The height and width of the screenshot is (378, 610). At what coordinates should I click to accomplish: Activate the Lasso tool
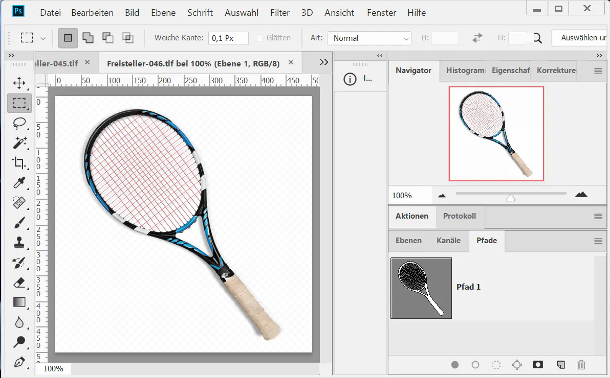19,123
